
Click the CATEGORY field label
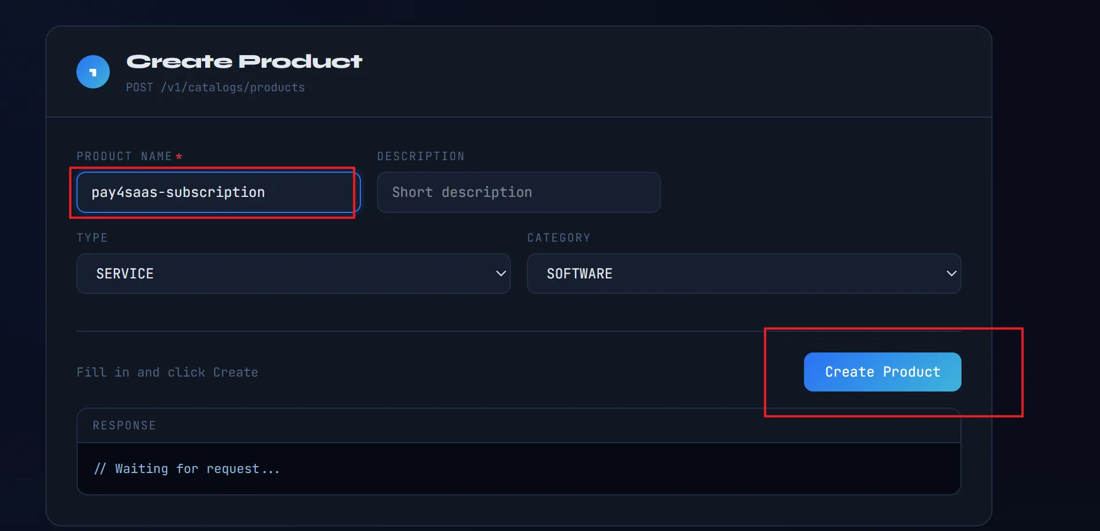coord(559,238)
